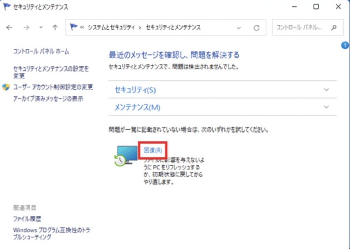
Task: Click the flag icon in address bar
Action: (x=73, y=27)
